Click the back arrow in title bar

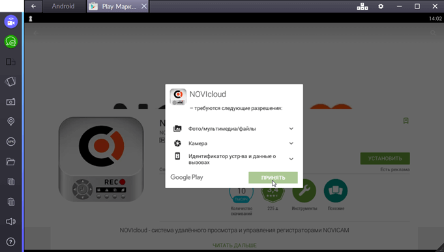(33, 7)
